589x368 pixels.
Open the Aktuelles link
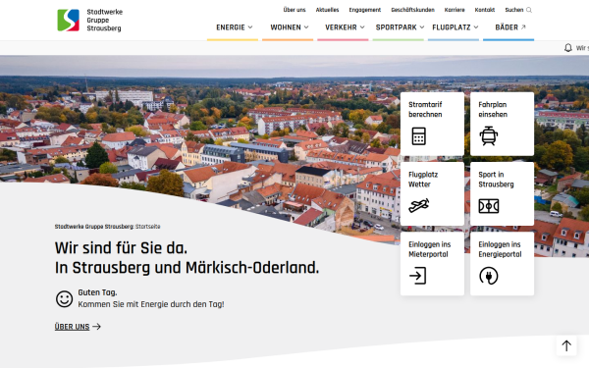(327, 10)
